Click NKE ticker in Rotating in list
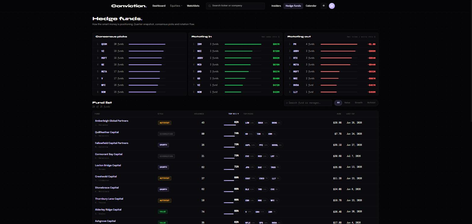This screenshot has width=472, height=224. tap(199, 51)
